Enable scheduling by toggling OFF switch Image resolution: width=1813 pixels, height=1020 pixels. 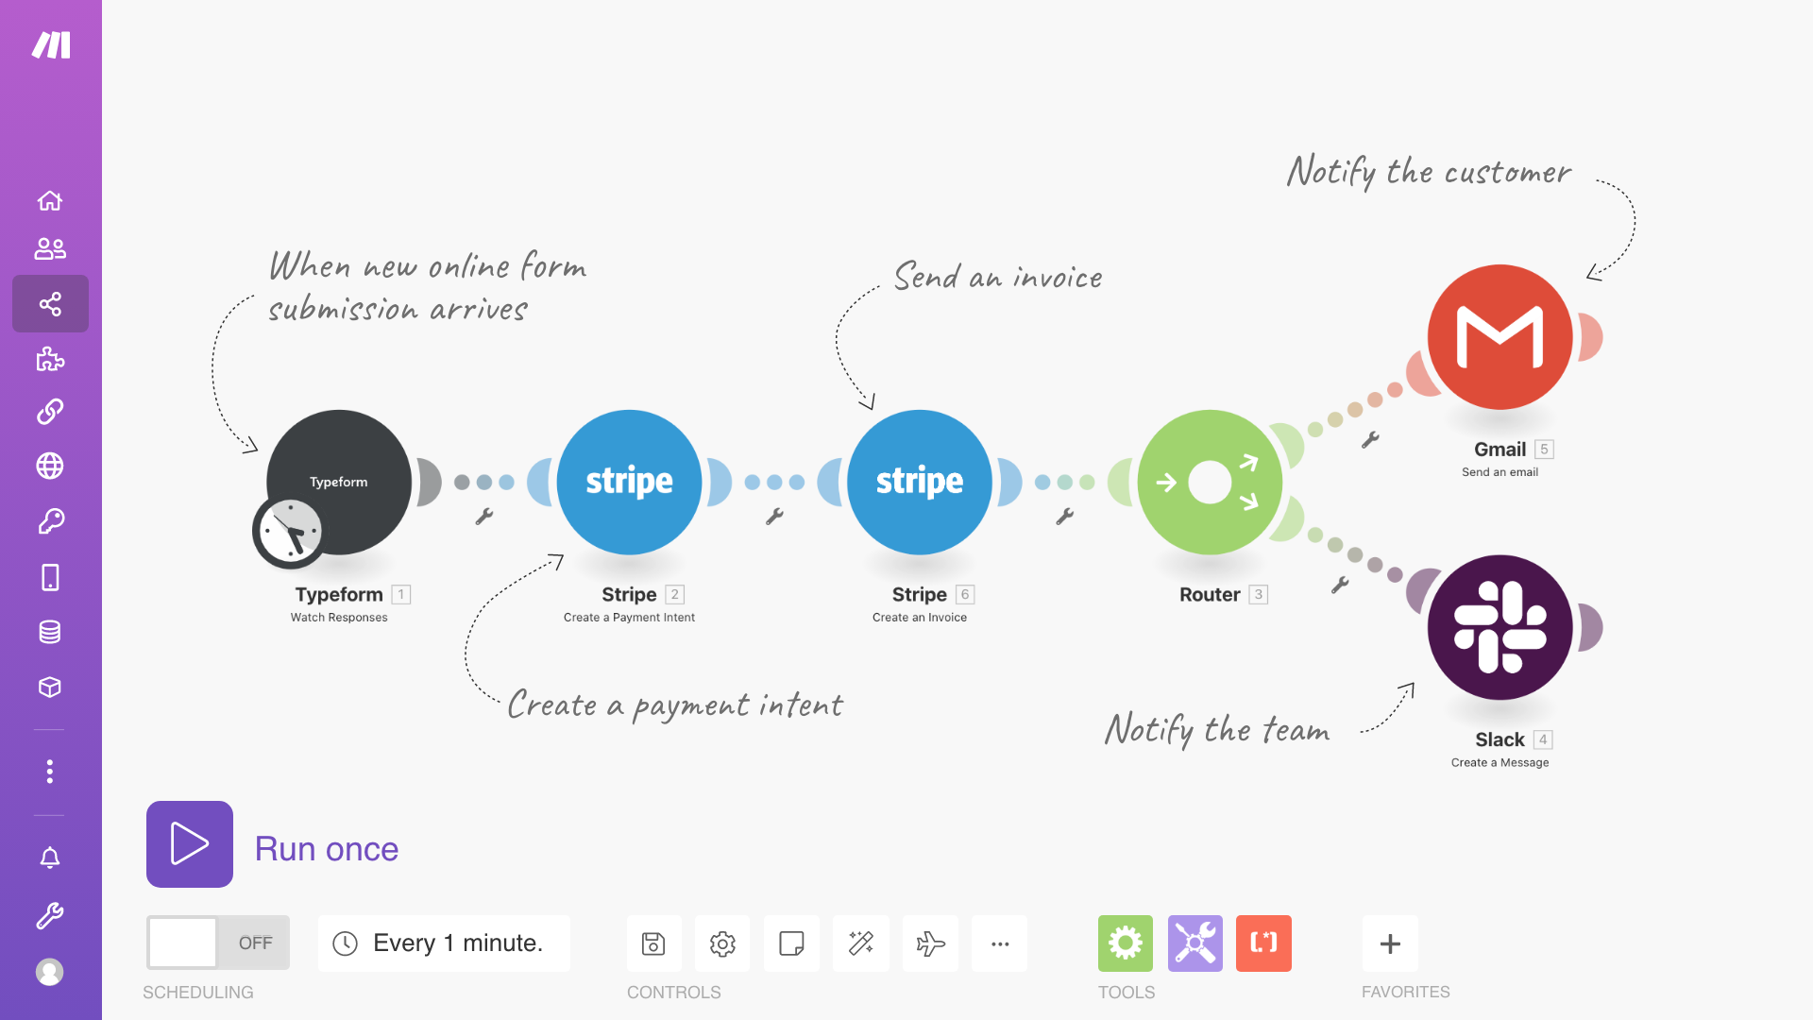point(216,942)
